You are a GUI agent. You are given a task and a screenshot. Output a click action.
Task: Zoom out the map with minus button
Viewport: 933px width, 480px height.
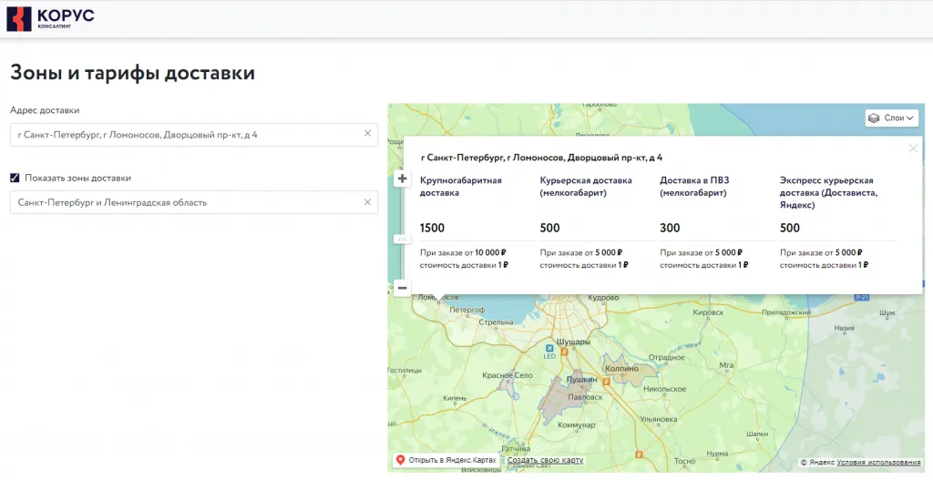point(402,288)
